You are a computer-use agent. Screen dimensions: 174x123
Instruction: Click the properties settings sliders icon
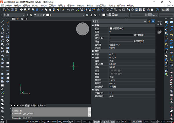159,23
